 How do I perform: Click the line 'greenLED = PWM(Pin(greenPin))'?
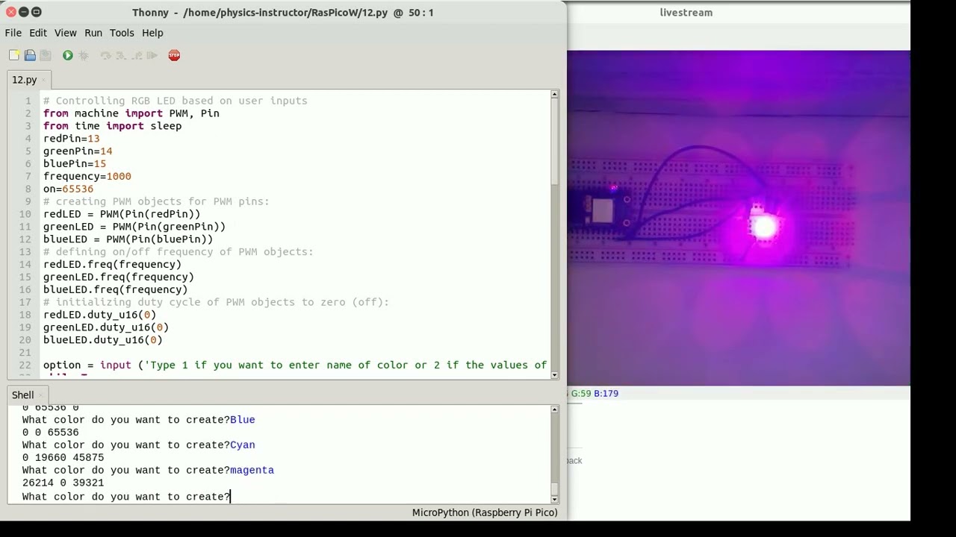pyautogui.click(x=134, y=227)
